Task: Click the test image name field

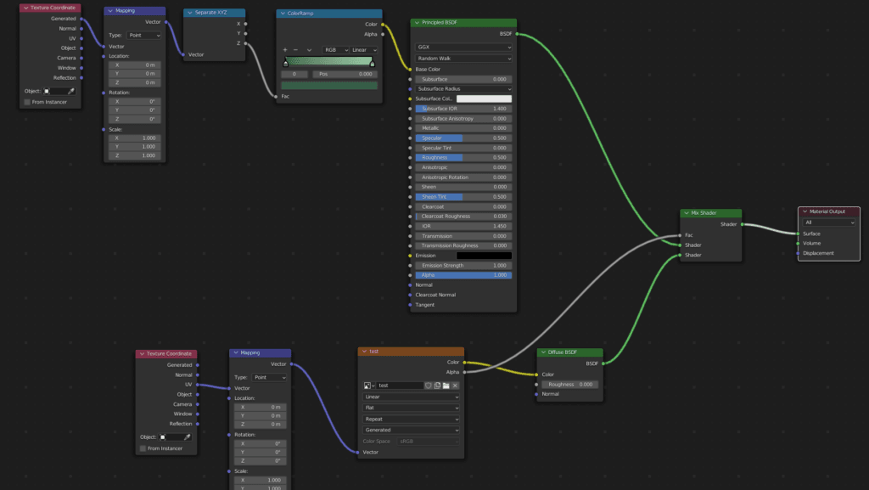Action: [401, 386]
